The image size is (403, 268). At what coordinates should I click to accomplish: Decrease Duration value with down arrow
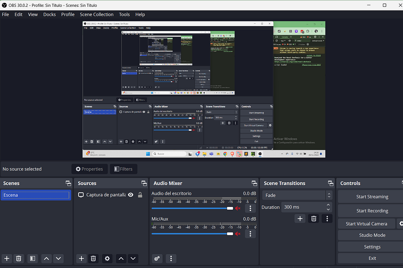328,210
